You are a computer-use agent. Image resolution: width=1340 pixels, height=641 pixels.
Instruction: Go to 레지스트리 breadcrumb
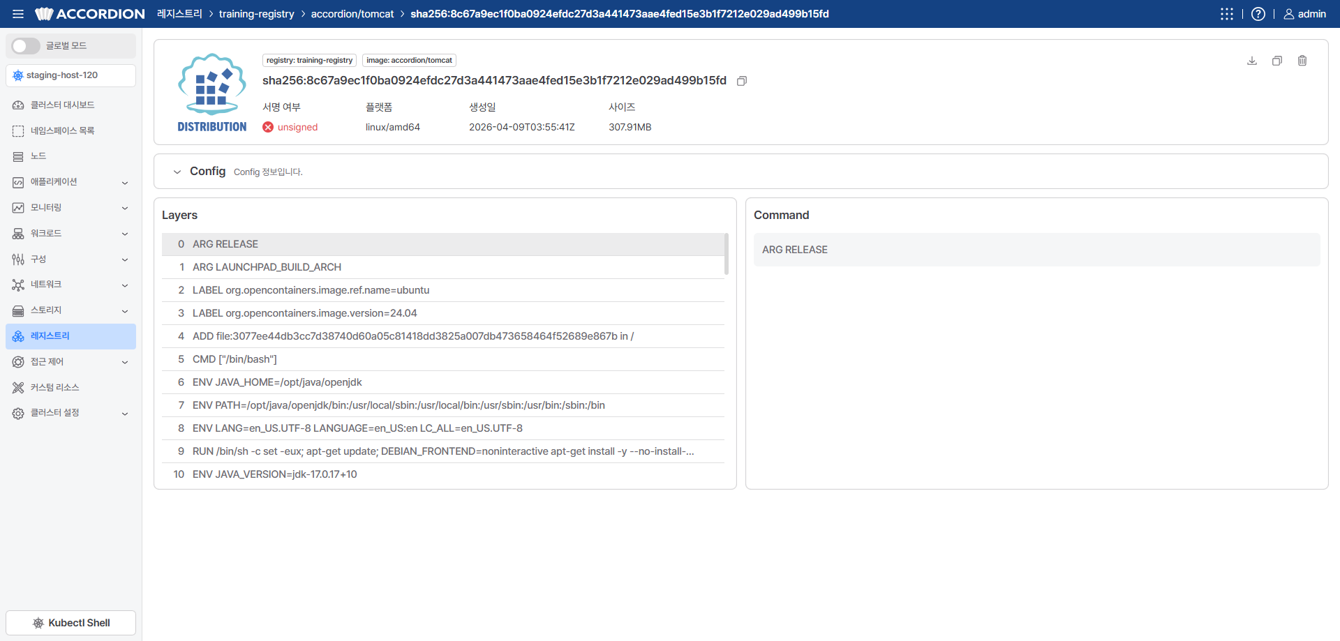point(179,14)
